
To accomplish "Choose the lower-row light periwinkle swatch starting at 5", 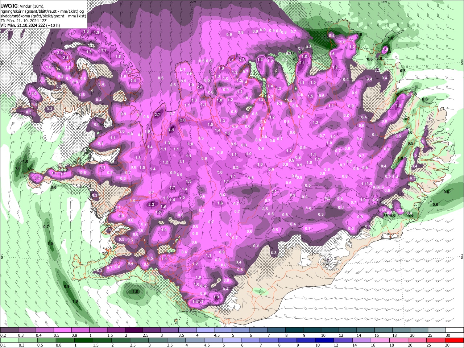I will tap(231, 340).
